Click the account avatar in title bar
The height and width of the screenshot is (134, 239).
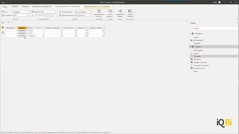click(x=219, y=2)
